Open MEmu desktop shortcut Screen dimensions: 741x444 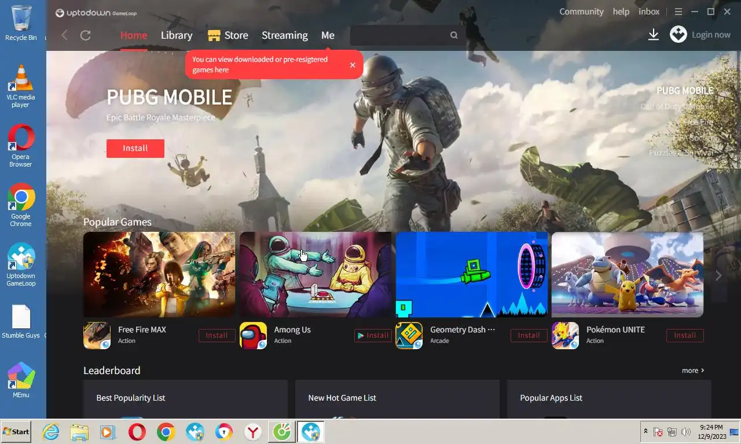21,380
